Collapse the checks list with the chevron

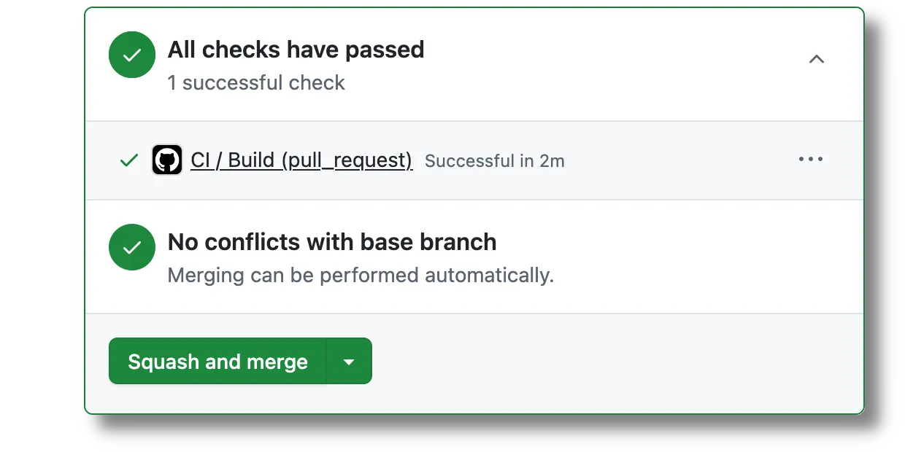(816, 59)
